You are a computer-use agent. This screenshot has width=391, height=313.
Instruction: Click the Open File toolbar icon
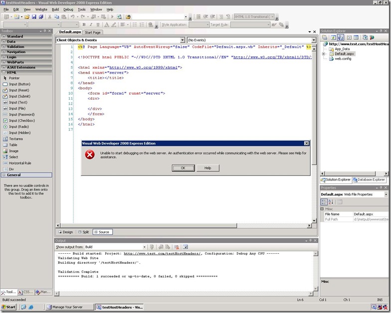tap(26, 17)
